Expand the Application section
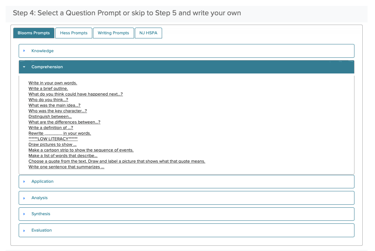This screenshot has width=375, height=251. pyautogui.click(x=42, y=181)
